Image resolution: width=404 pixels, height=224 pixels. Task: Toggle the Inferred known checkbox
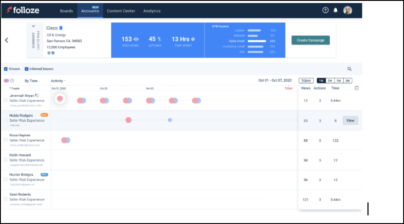(x=26, y=69)
